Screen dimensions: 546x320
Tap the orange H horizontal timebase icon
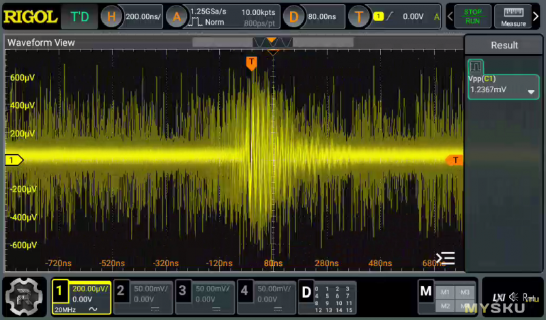(113, 16)
